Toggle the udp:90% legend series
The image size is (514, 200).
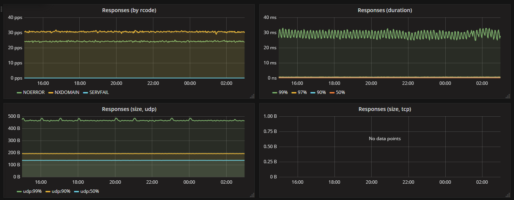(x=62, y=191)
